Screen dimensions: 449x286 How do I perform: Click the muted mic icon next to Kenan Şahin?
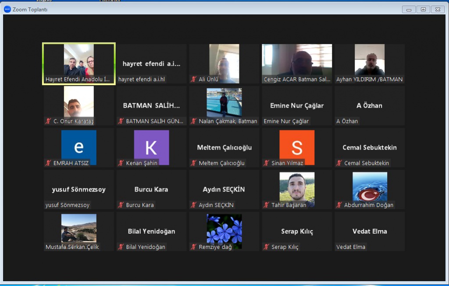click(121, 163)
